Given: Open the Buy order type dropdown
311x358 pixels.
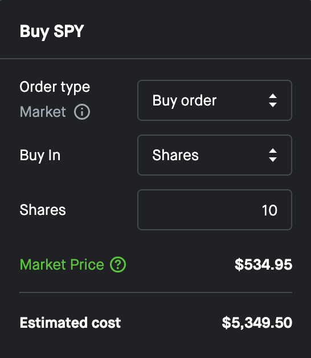Looking at the screenshot, I should tap(215, 100).
